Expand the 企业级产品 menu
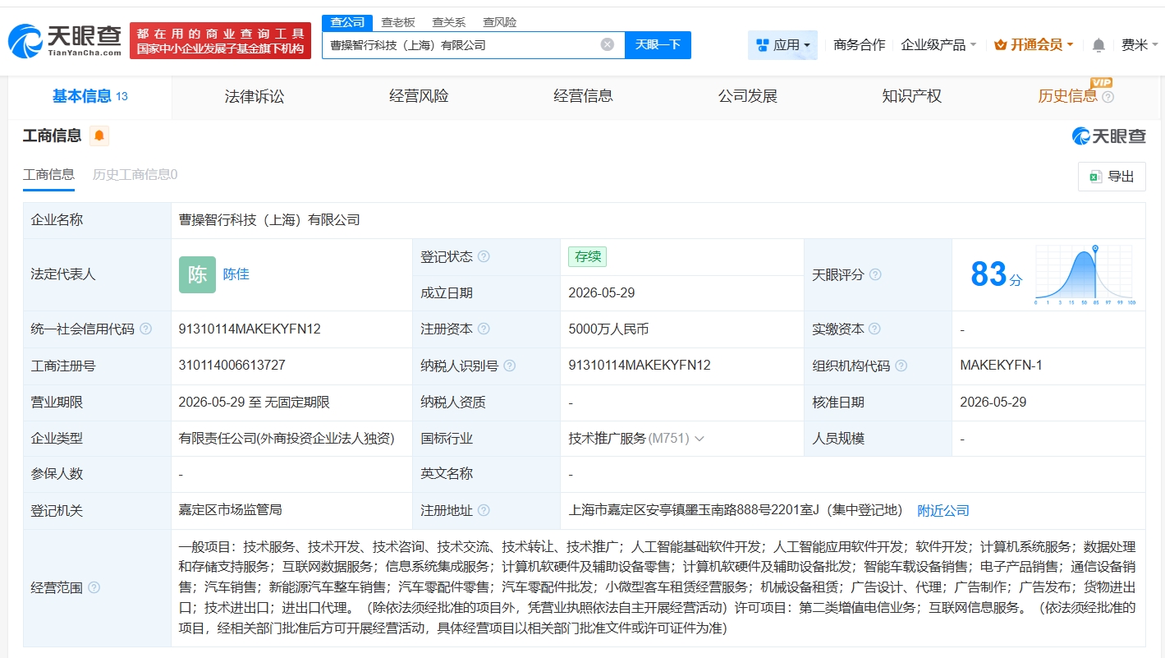The width and height of the screenshot is (1165, 658). point(938,45)
